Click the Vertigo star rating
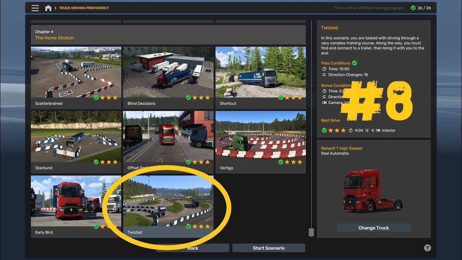 [x=293, y=162]
